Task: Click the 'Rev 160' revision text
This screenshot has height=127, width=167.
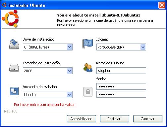Action: tap(11, 111)
